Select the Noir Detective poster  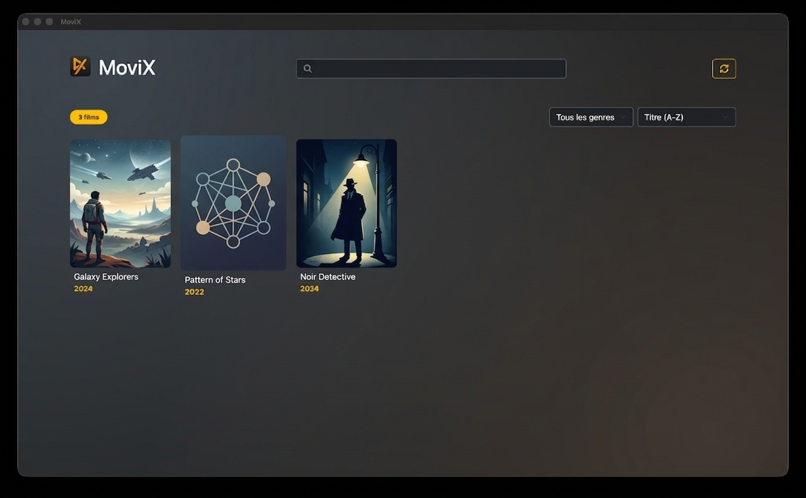tap(346, 203)
